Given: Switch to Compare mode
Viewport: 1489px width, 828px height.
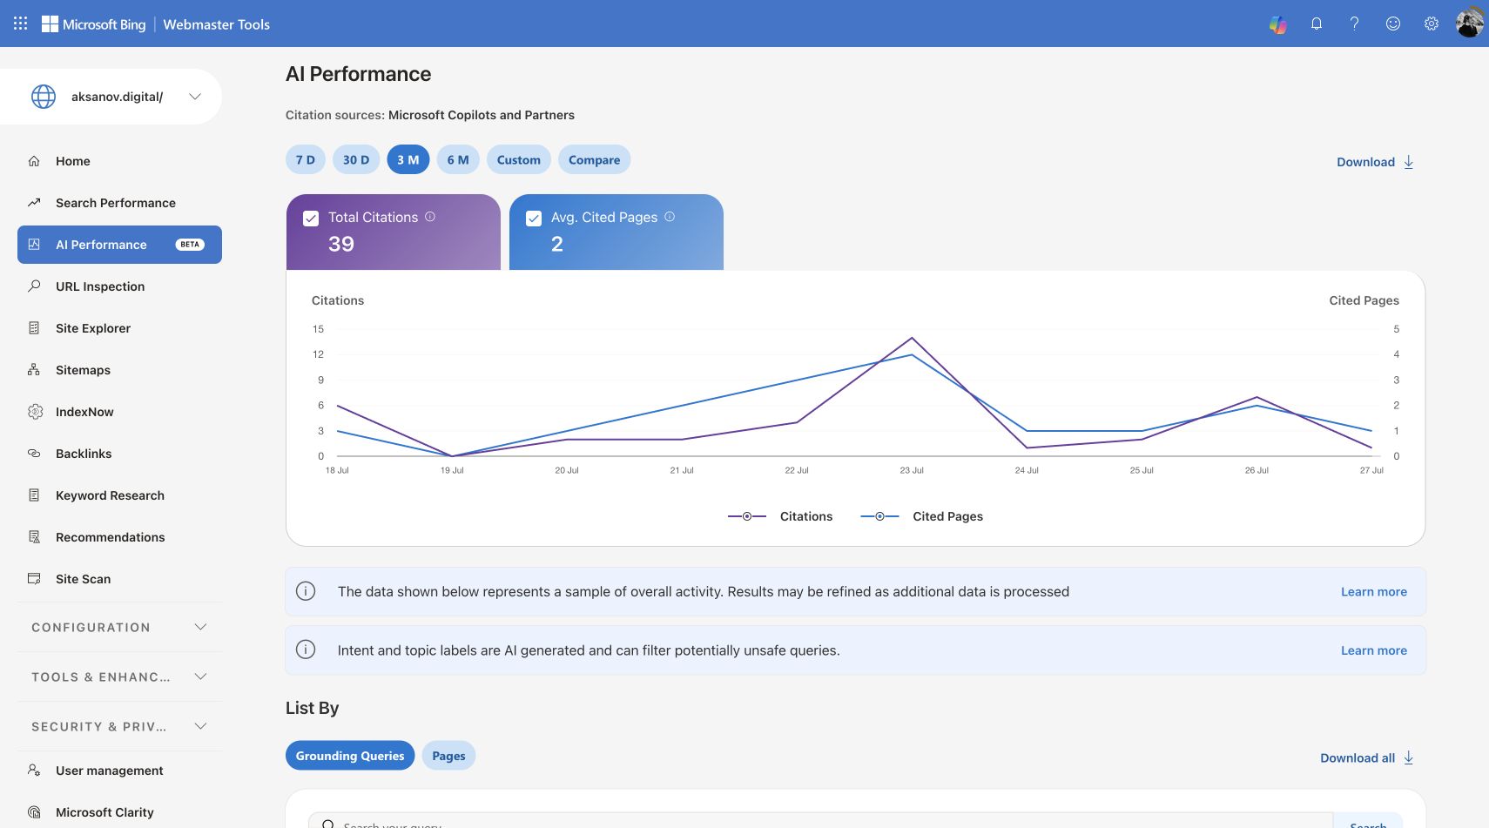Looking at the screenshot, I should pos(595,160).
